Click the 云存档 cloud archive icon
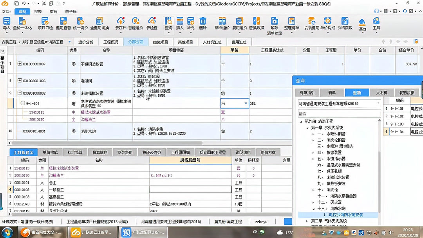The width and height of the screenshot is (423, 238). (121, 22)
